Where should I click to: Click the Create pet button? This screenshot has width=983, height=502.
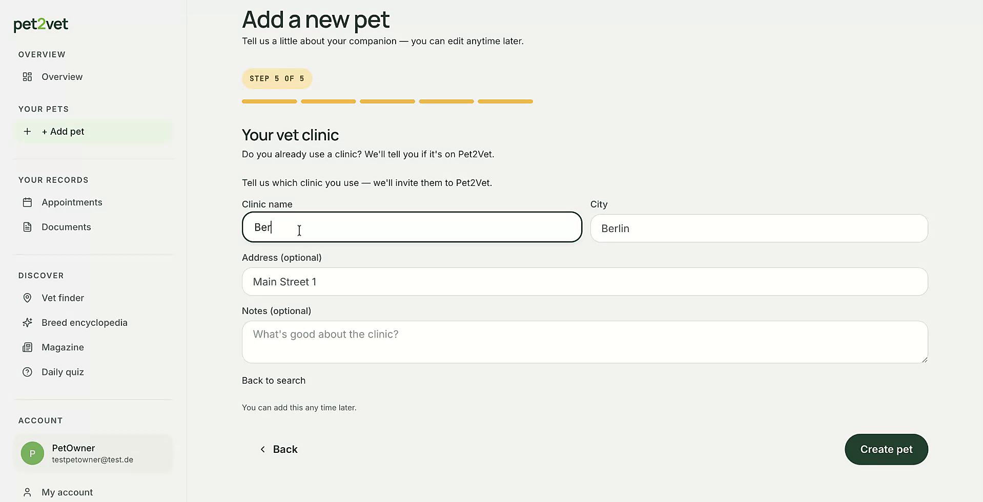(886, 449)
